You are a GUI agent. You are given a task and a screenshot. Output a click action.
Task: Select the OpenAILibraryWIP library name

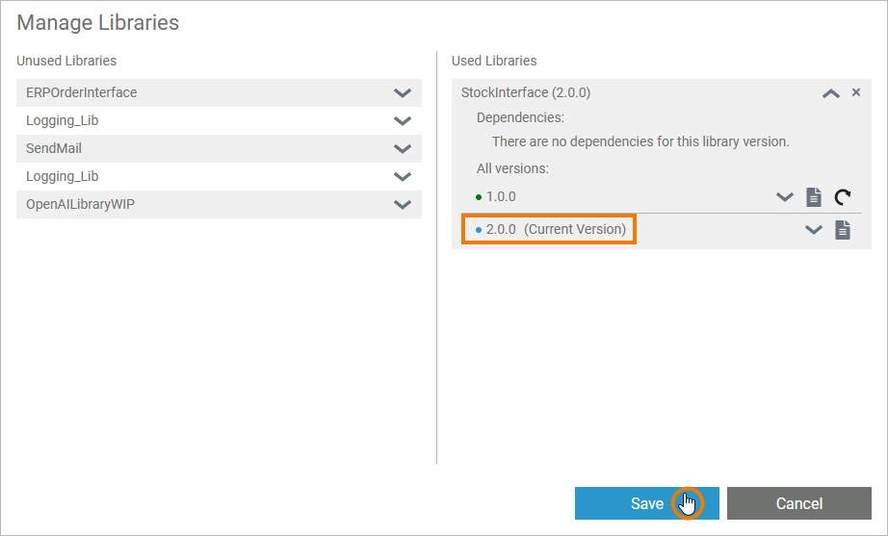80,205
